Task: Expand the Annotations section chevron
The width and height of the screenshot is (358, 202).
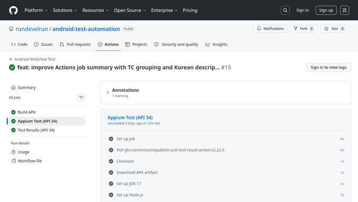Action: (x=108, y=92)
